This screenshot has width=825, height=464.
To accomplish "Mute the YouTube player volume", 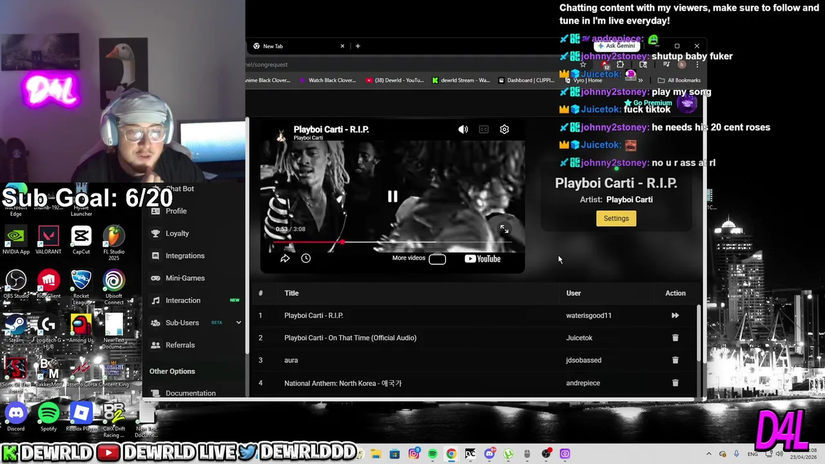I will click(463, 130).
